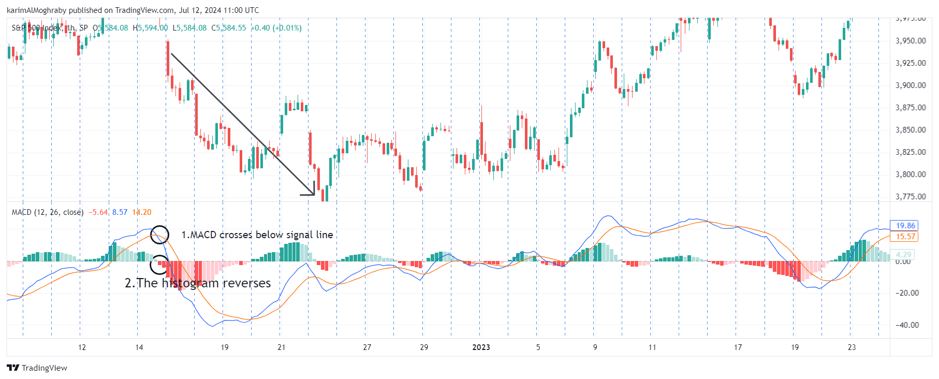
Task: Click the publisher line karimAlMoghraby at top
Action: pyautogui.click(x=133, y=10)
